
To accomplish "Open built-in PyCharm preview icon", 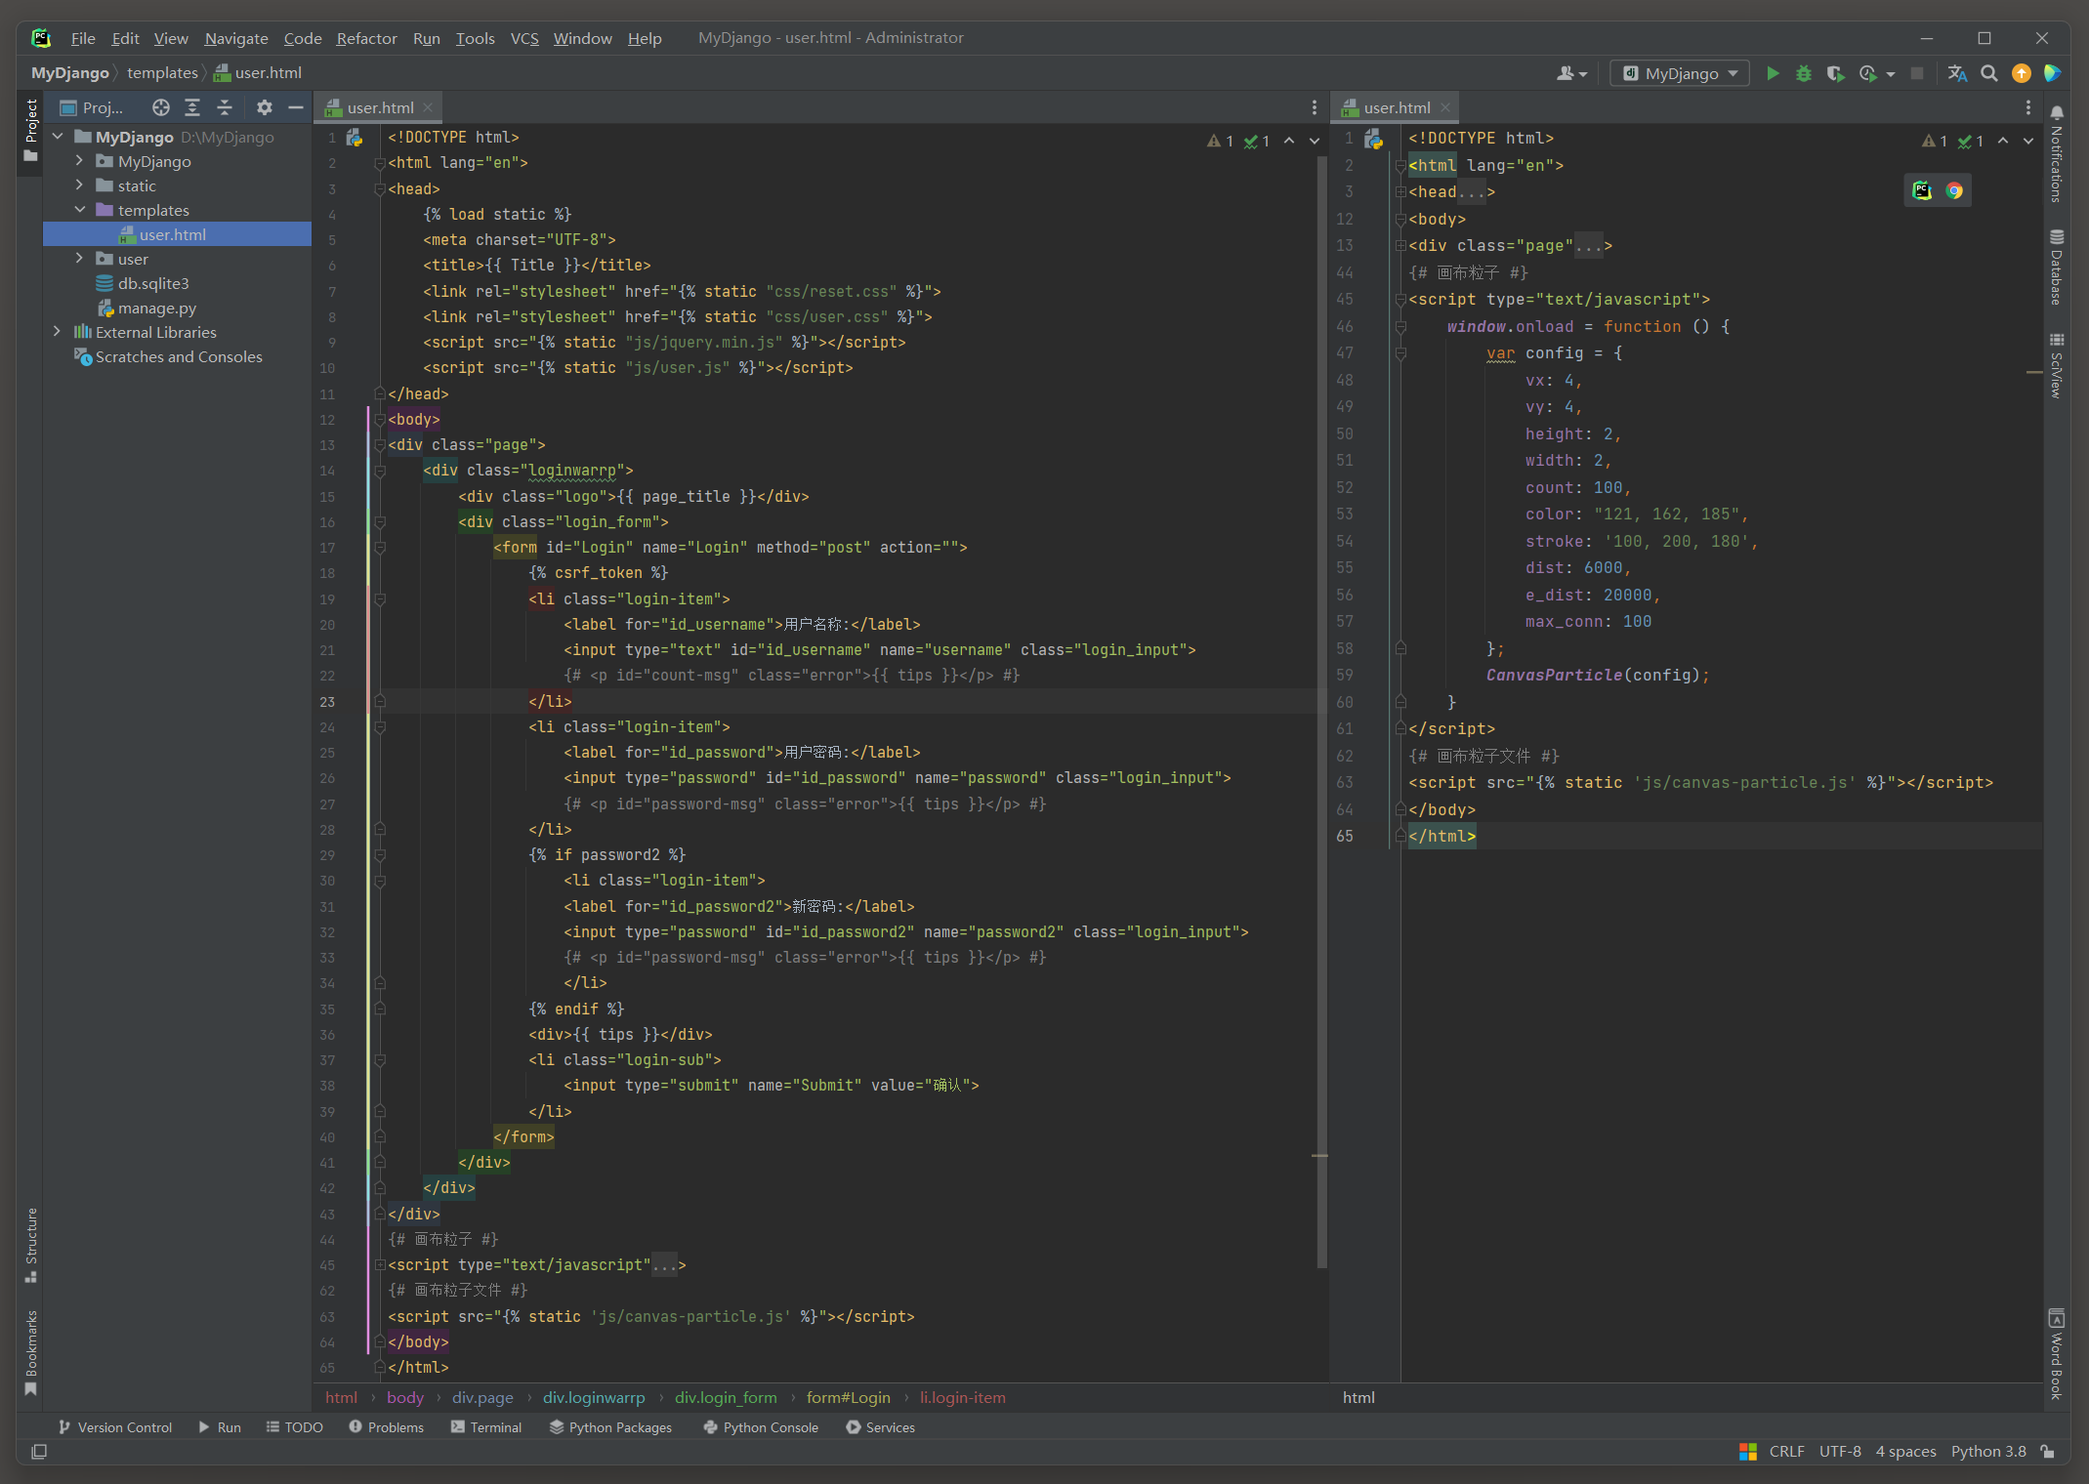I will [x=1922, y=190].
